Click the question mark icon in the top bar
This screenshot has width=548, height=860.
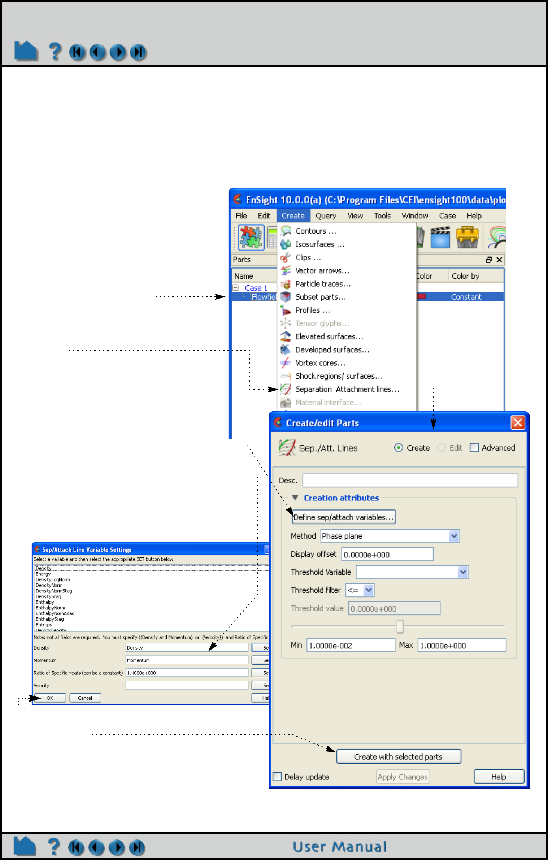coord(55,52)
